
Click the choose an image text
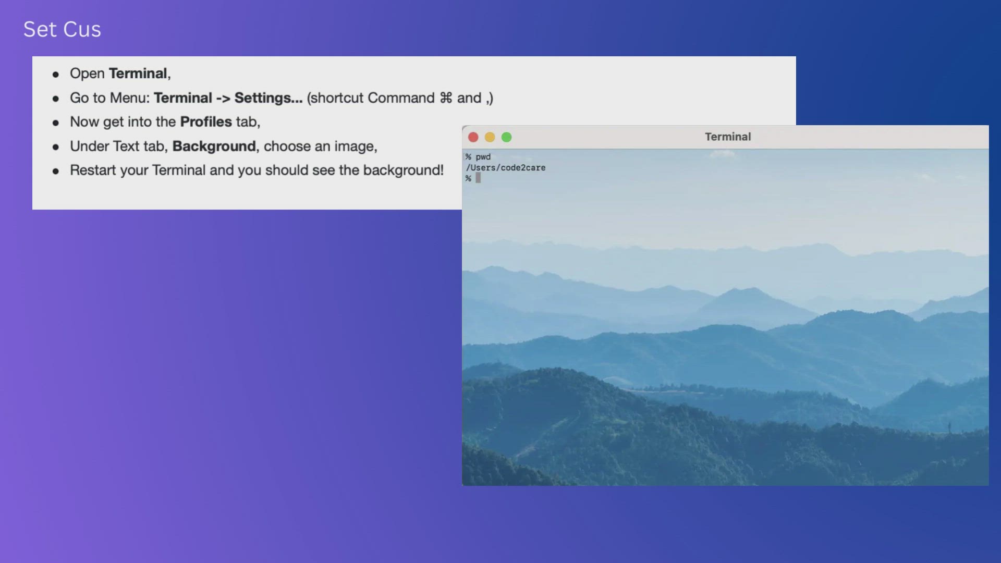(x=320, y=146)
